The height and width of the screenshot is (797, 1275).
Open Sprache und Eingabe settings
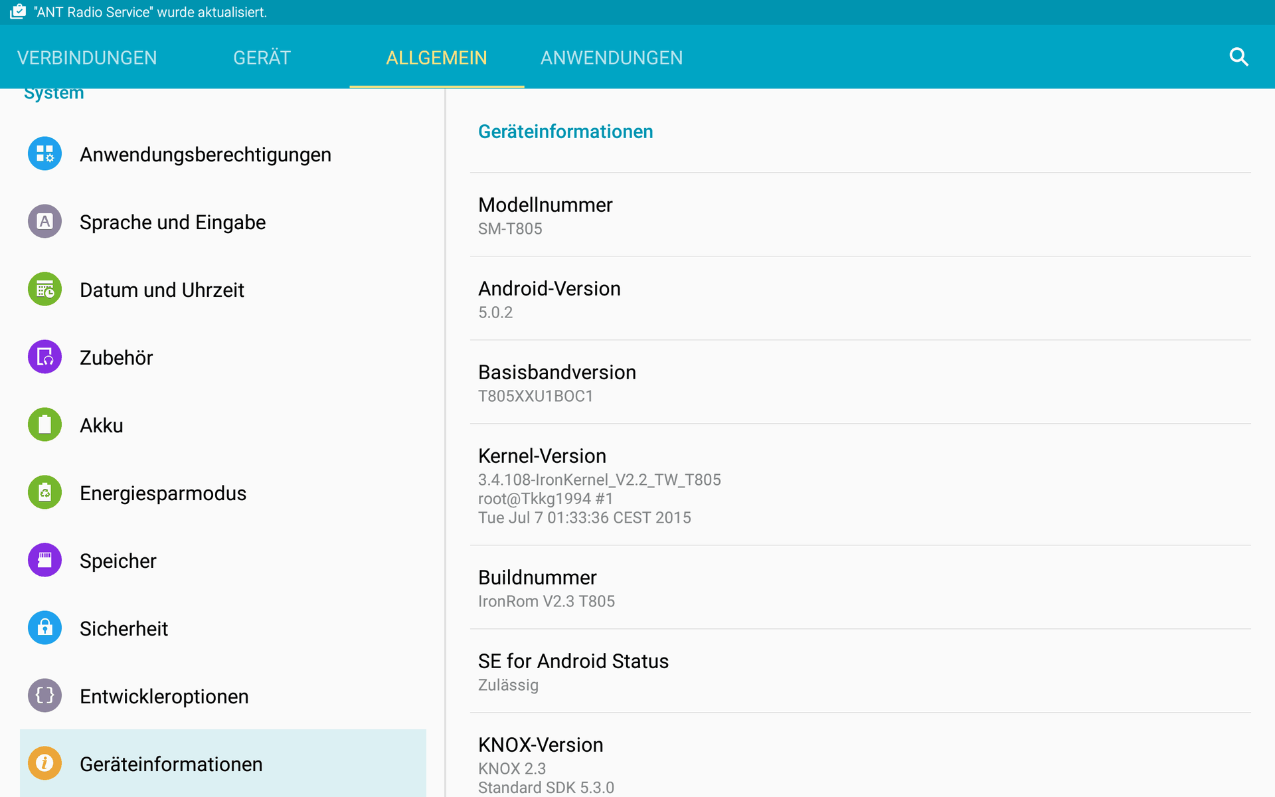pyautogui.click(x=223, y=222)
